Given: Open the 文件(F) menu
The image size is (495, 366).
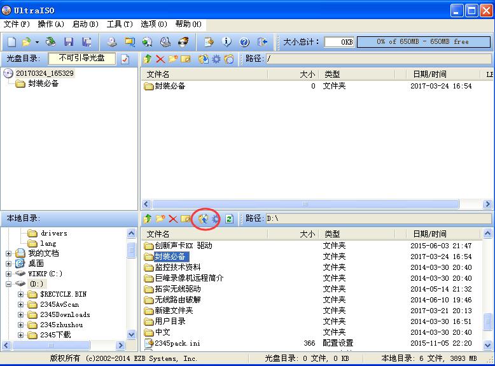Looking at the screenshot, I should point(17,24).
